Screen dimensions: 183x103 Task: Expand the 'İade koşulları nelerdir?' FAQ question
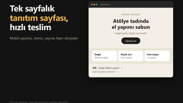coord(105,72)
